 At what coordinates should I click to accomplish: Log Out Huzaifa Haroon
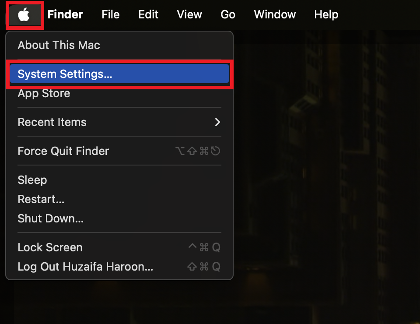[x=85, y=267]
